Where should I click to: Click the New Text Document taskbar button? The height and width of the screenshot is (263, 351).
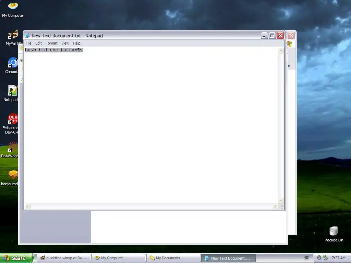click(x=228, y=258)
